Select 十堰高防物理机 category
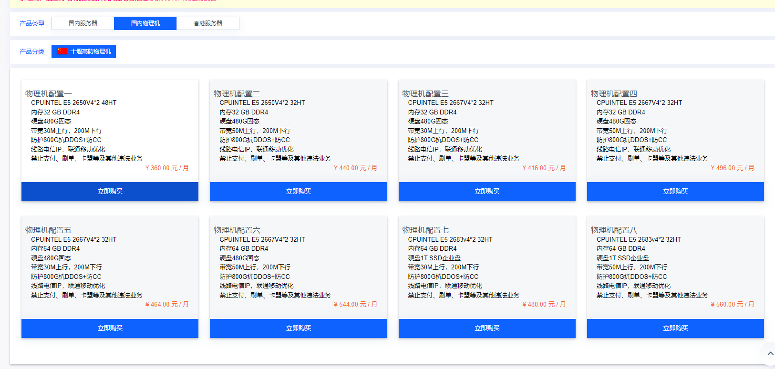 tap(90, 51)
